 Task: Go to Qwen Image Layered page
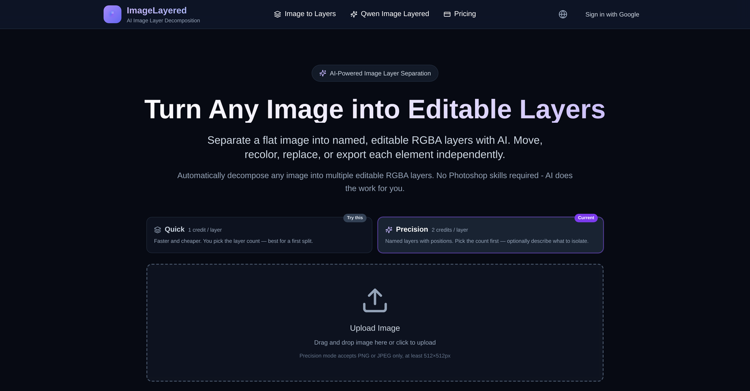click(390, 14)
